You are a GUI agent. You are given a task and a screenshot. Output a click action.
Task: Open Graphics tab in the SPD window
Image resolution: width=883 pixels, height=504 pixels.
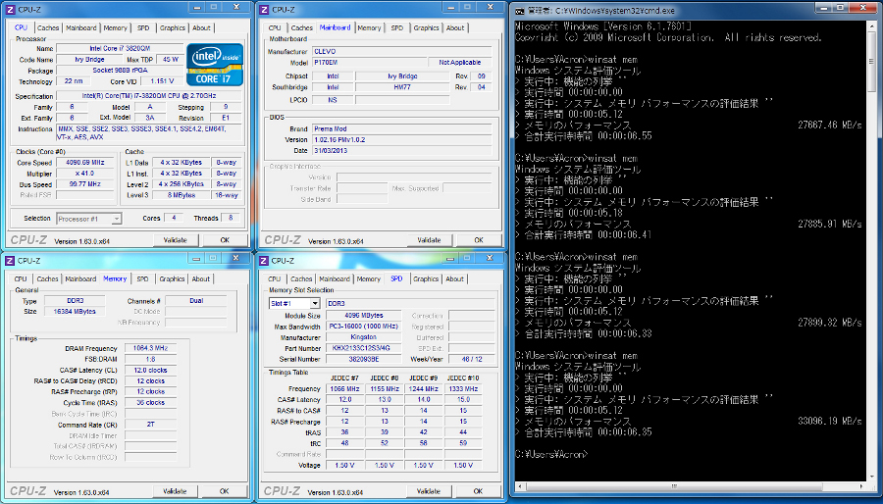426,279
